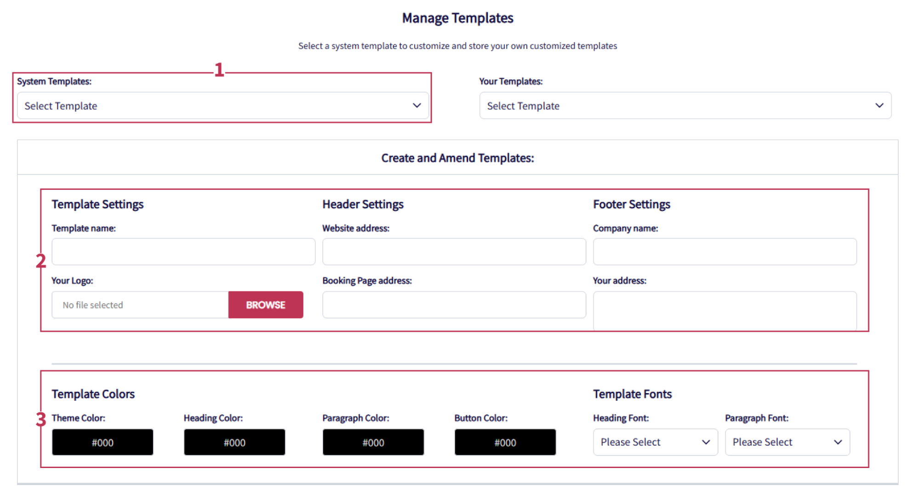Click the BROWSE button for logo upload

[266, 305]
